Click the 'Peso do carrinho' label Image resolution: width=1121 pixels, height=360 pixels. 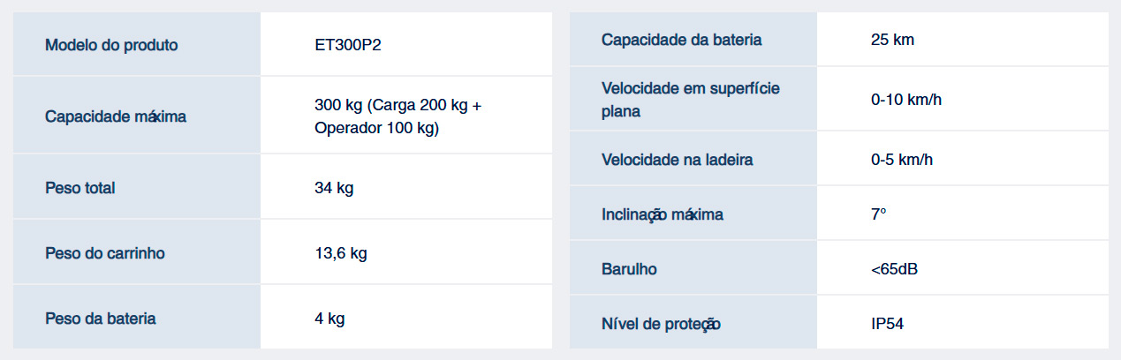[105, 253]
